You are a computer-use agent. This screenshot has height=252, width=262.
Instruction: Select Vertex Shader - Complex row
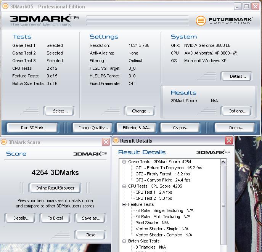click(x=164, y=235)
